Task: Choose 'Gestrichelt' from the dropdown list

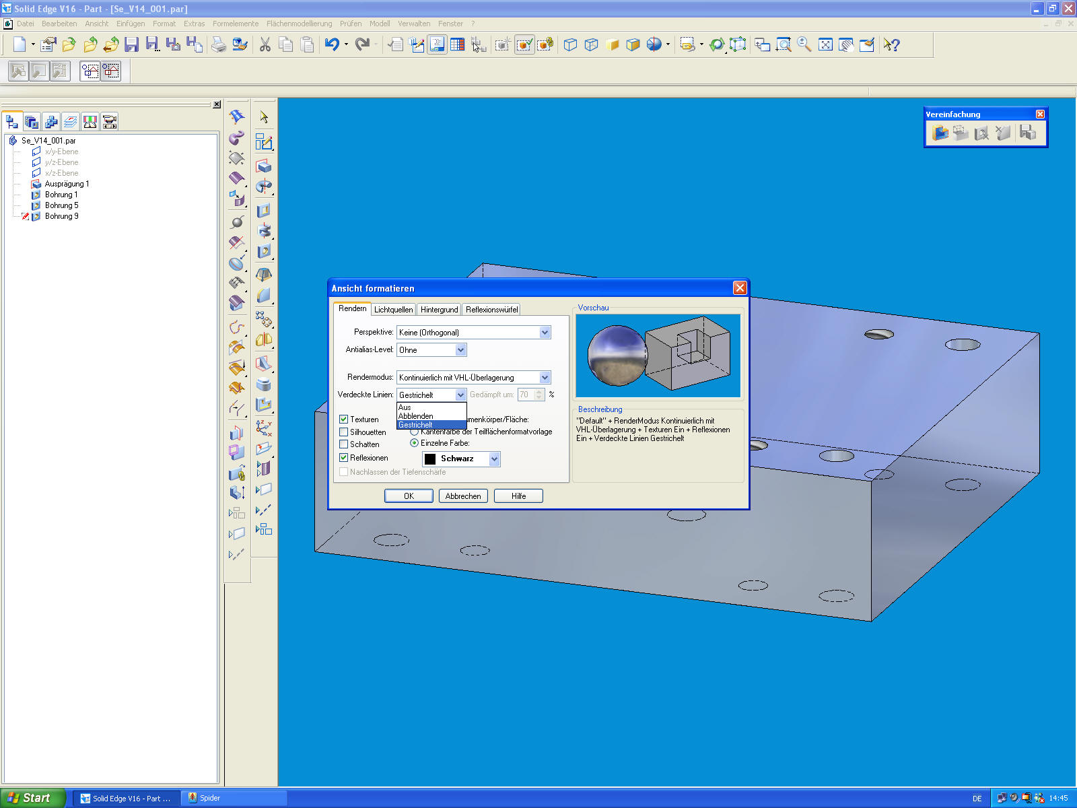Action: (431, 425)
